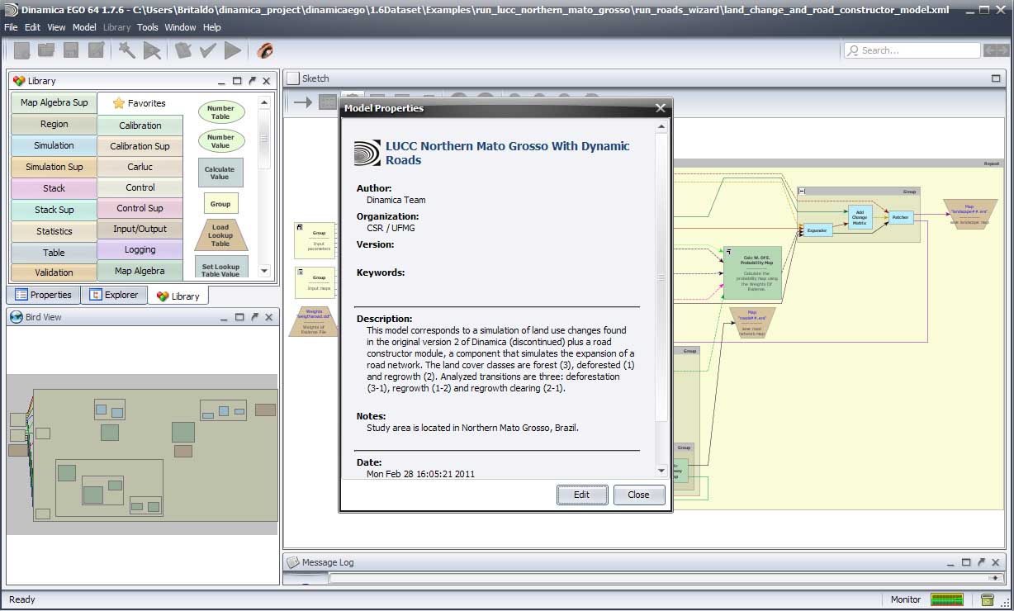Image resolution: width=1014 pixels, height=611 pixels.
Task: Click the run model play icon
Action: (x=233, y=50)
